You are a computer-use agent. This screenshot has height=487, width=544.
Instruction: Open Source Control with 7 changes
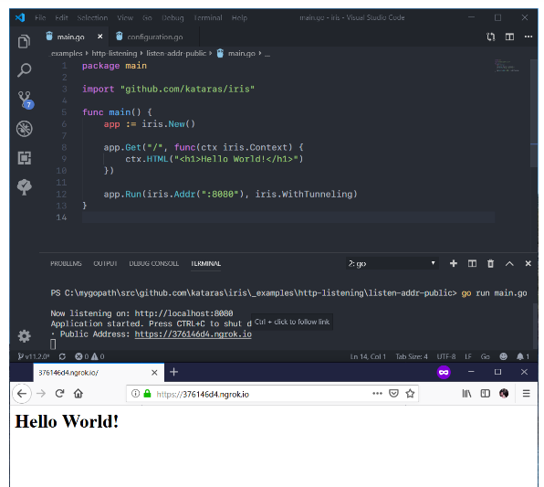(26, 100)
